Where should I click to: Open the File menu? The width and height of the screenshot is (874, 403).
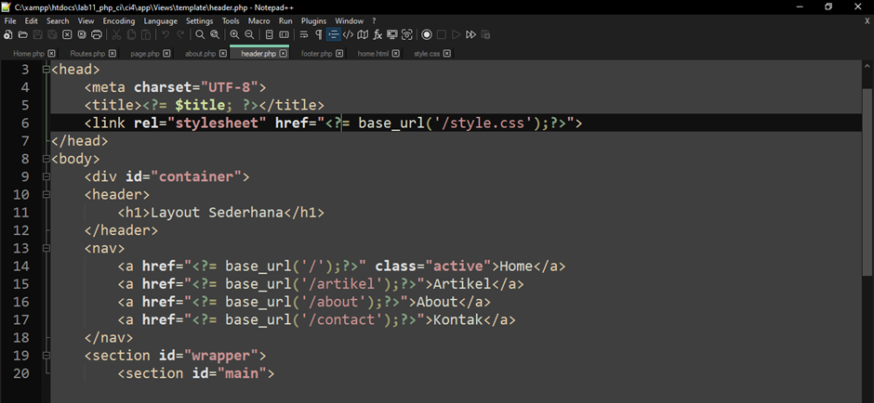click(x=10, y=21)
